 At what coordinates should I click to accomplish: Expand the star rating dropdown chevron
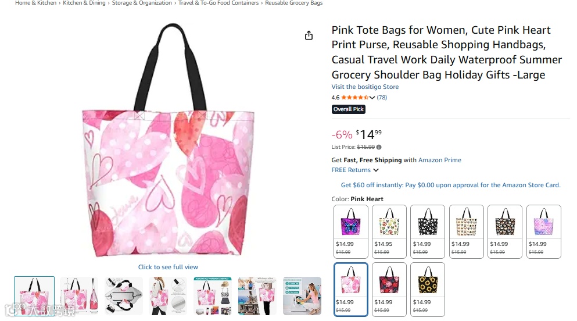click(372, 98)
